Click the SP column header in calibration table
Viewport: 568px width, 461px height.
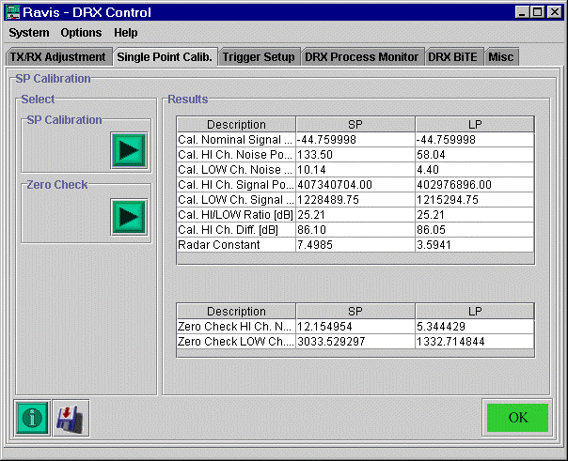pyautogui.click(x=355, y=124)
